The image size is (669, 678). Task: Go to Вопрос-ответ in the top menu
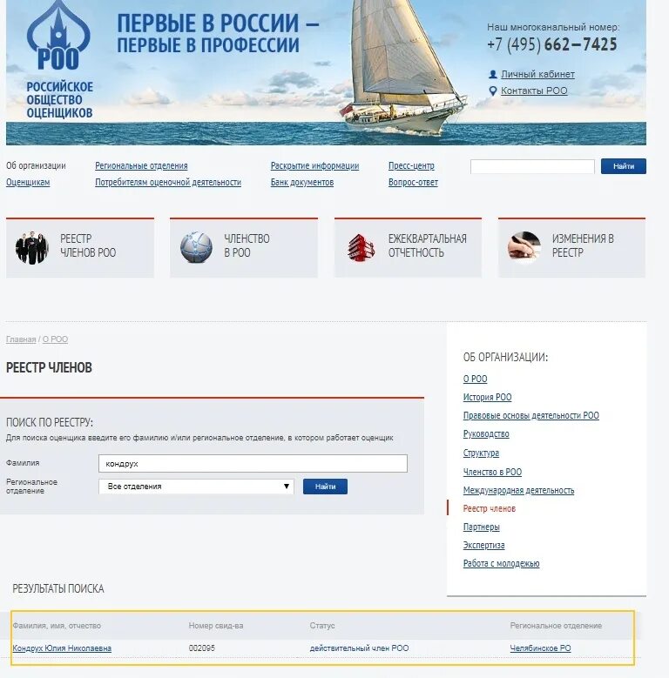[413, 183]
